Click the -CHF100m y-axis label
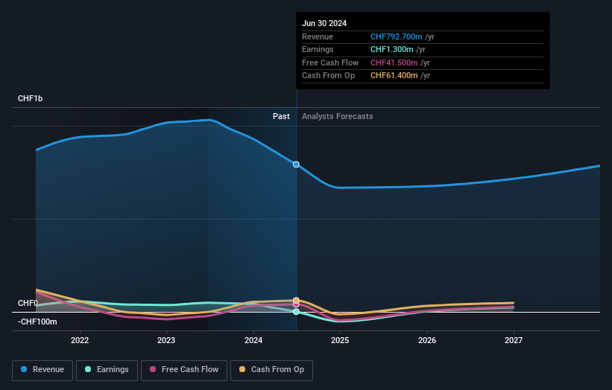 37,322
